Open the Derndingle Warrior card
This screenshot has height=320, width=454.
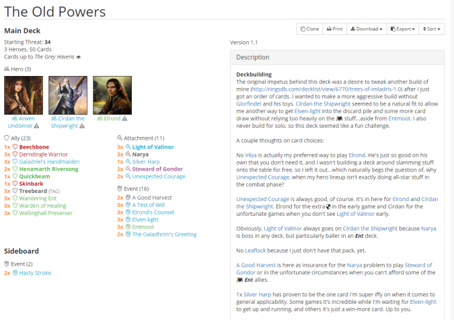44,154
